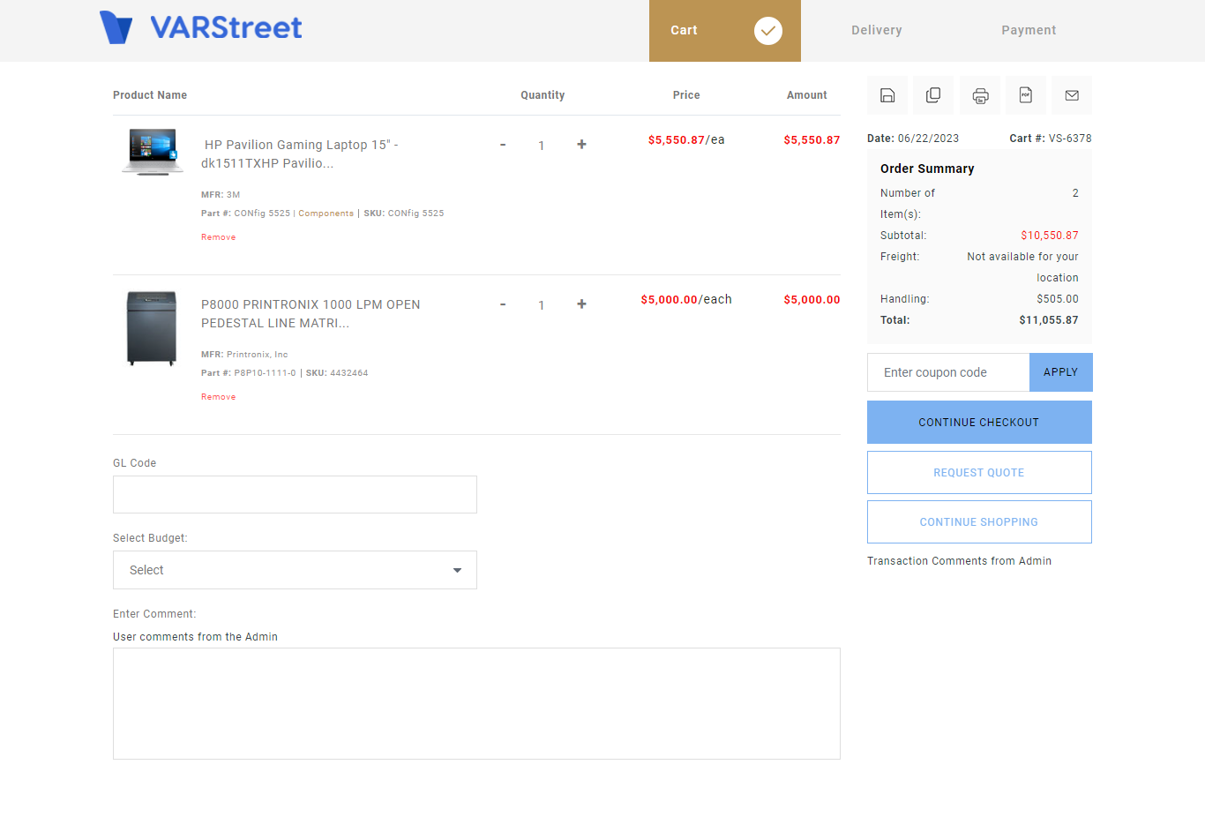Increase quantity of HP Pavilion Gaming Laptop
The image size is (1205, 817).
point(581,145)
